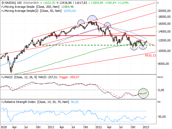
Task: Click the 14000,00 price axis label
Action: pyautogui.click(x=164, y=31)
